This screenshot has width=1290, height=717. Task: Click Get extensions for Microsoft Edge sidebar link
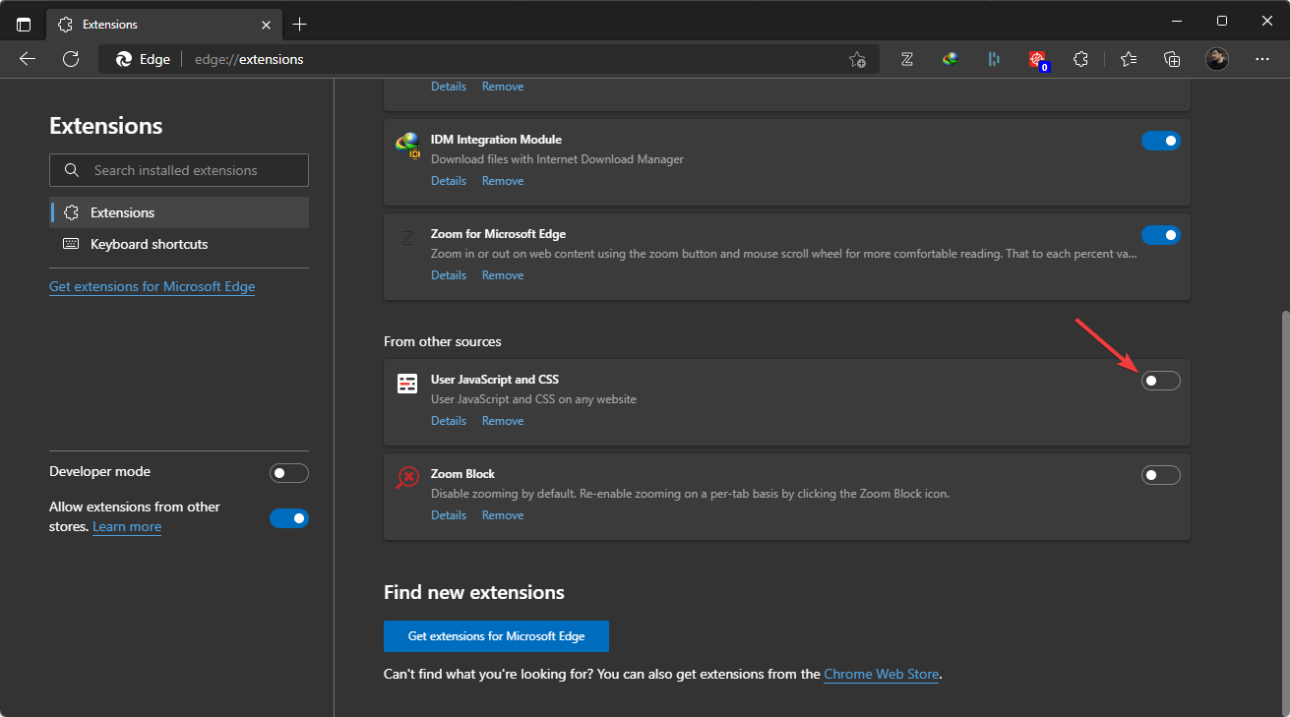click(152, 287)
